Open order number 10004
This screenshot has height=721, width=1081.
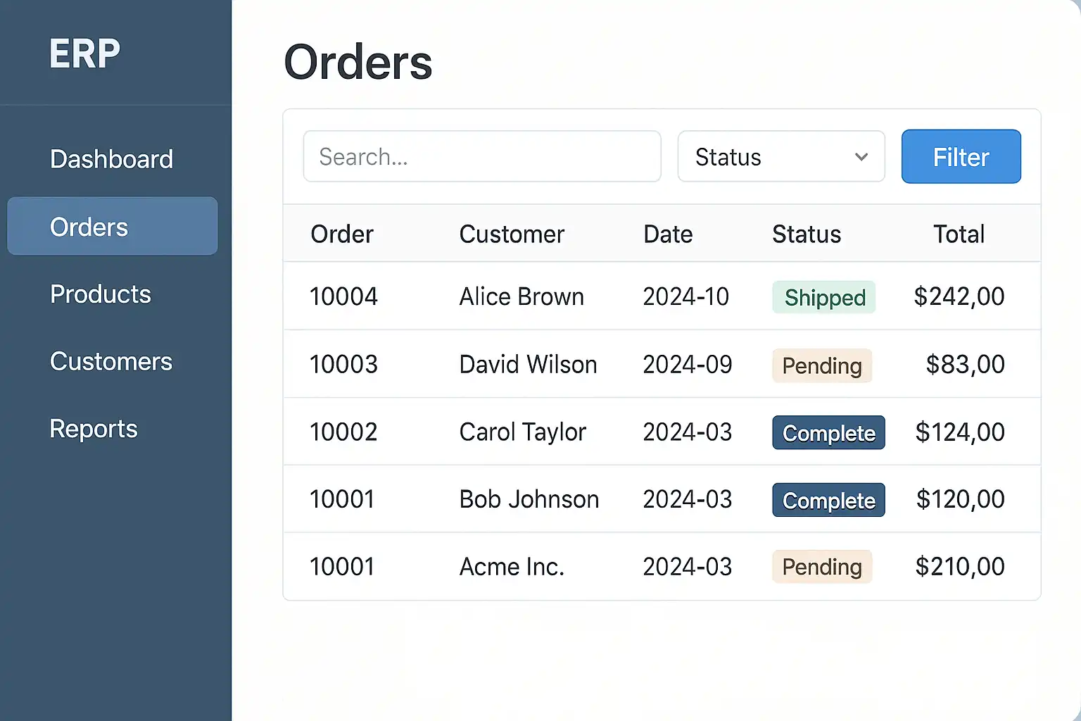343,297
